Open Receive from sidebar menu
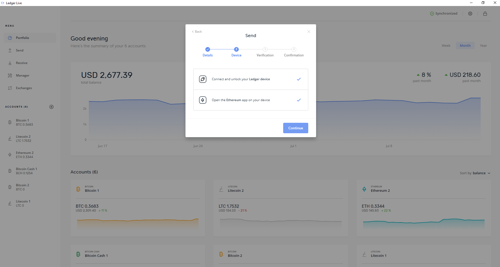Screen dimensions: 500x267 point(30,63)
